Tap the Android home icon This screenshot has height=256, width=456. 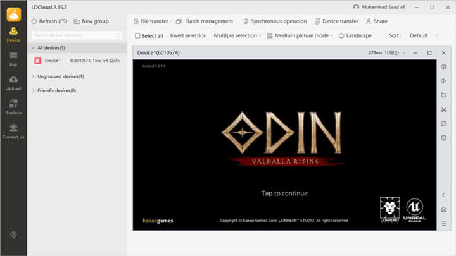443,209
